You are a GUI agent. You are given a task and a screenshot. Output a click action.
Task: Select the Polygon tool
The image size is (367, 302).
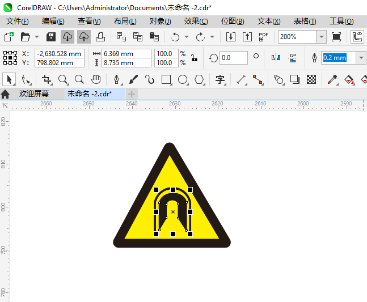(200, 80)
